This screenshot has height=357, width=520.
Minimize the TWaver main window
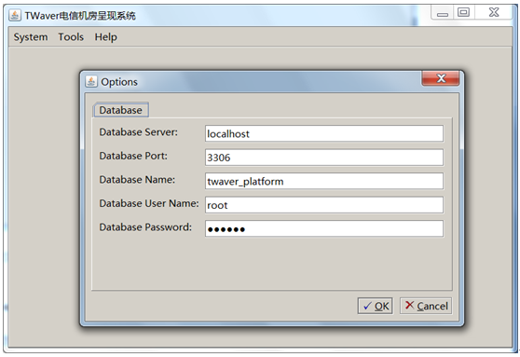[x=443, y=13]
